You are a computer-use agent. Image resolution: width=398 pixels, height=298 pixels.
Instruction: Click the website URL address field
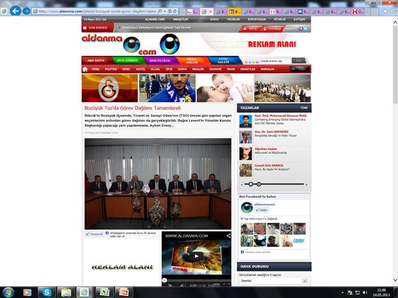[97, 11]
